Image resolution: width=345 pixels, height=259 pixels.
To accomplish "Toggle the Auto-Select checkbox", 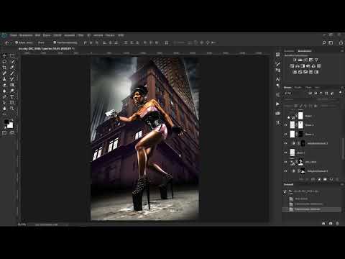I will point(17,42).
